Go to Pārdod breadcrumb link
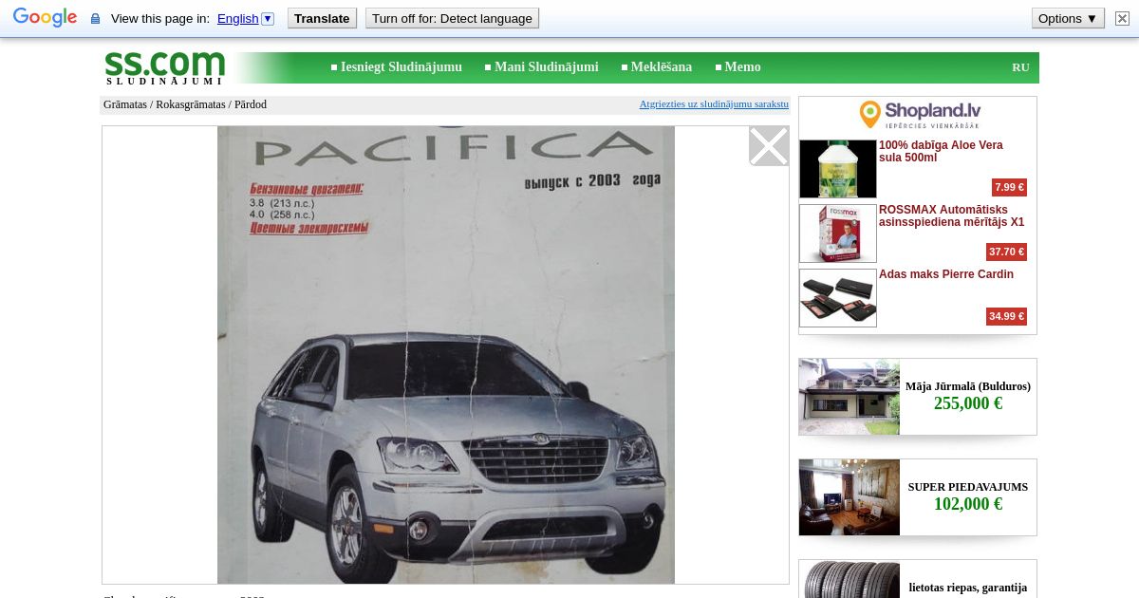 (251, 104)
